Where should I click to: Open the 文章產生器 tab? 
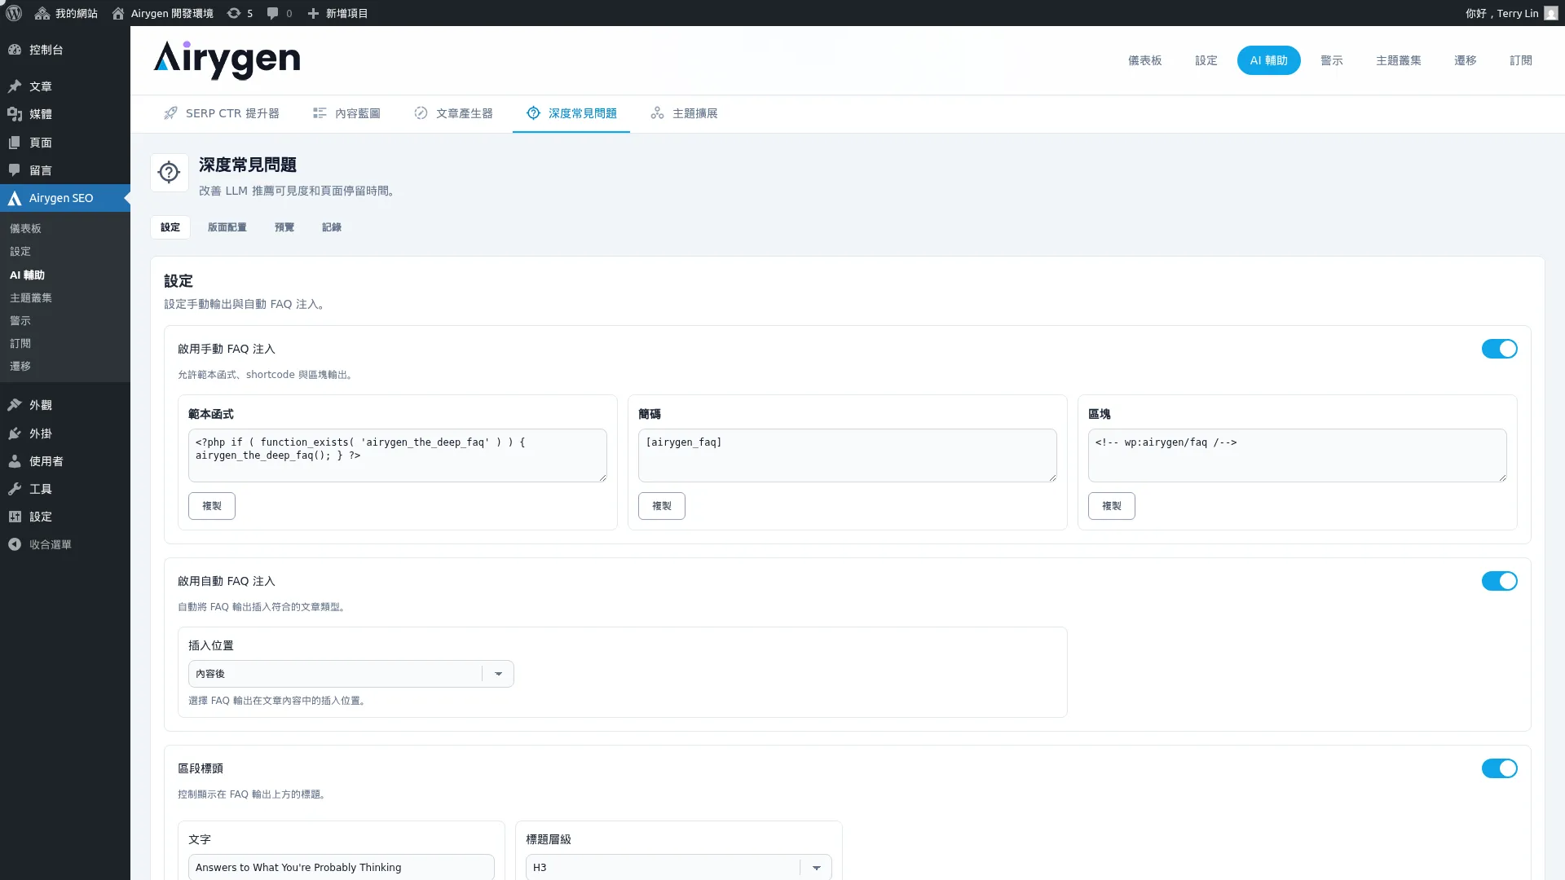click(453, 113)
